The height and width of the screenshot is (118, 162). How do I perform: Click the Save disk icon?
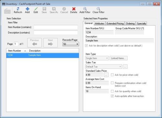tap(44, 9)
